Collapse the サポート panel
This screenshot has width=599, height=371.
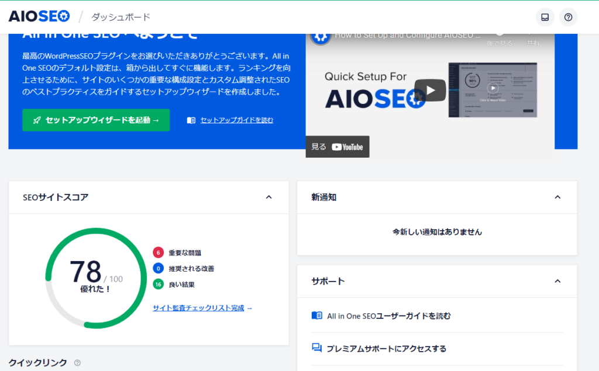click(557, 282)
